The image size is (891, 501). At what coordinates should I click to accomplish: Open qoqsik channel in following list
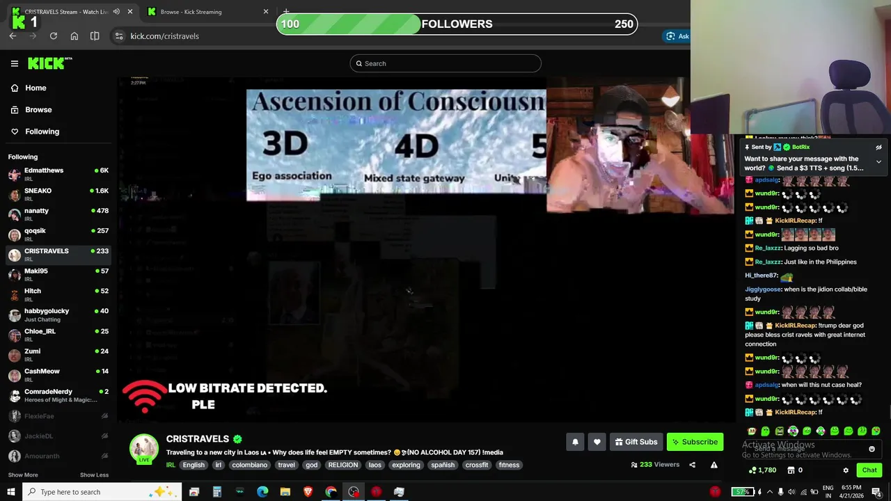(x=58, y=234)
